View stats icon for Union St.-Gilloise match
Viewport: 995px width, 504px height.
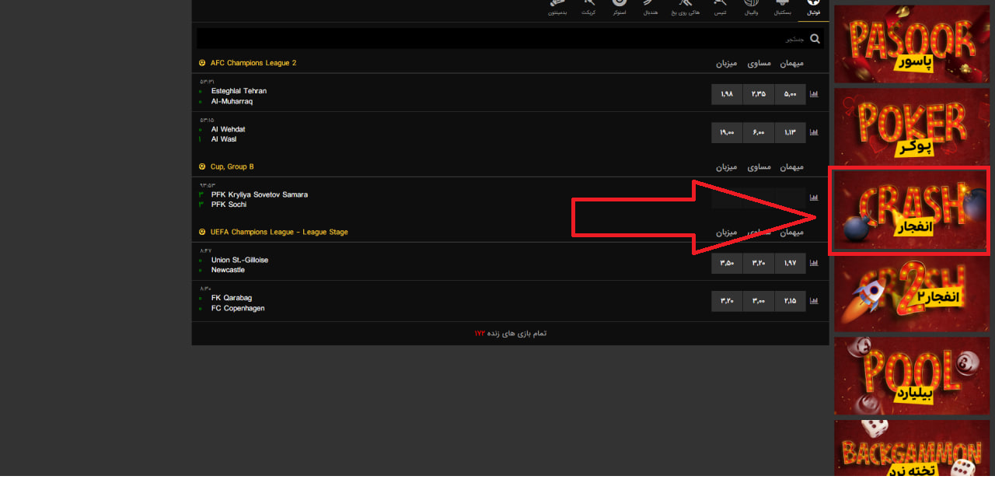pyautogui.click(x=814, y=263)
